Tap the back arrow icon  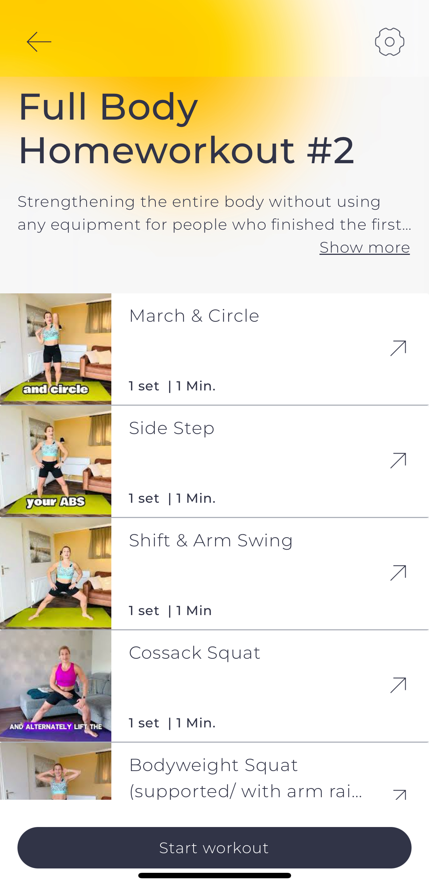coord(39,42)
